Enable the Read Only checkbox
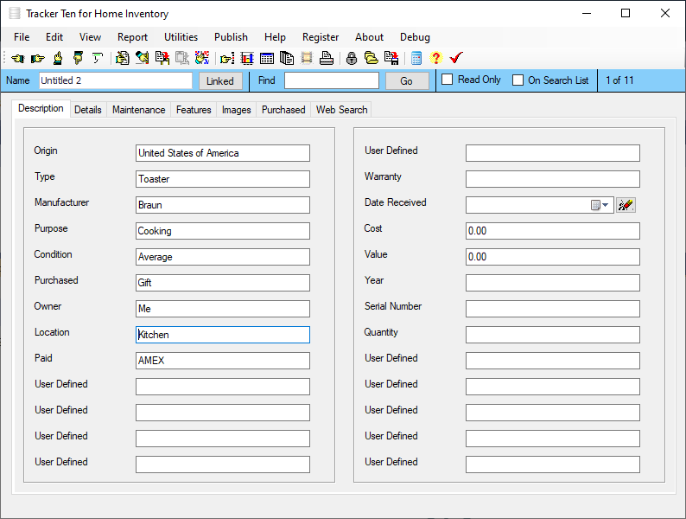This screenshot has height=519, width=686. coord(448,80)
